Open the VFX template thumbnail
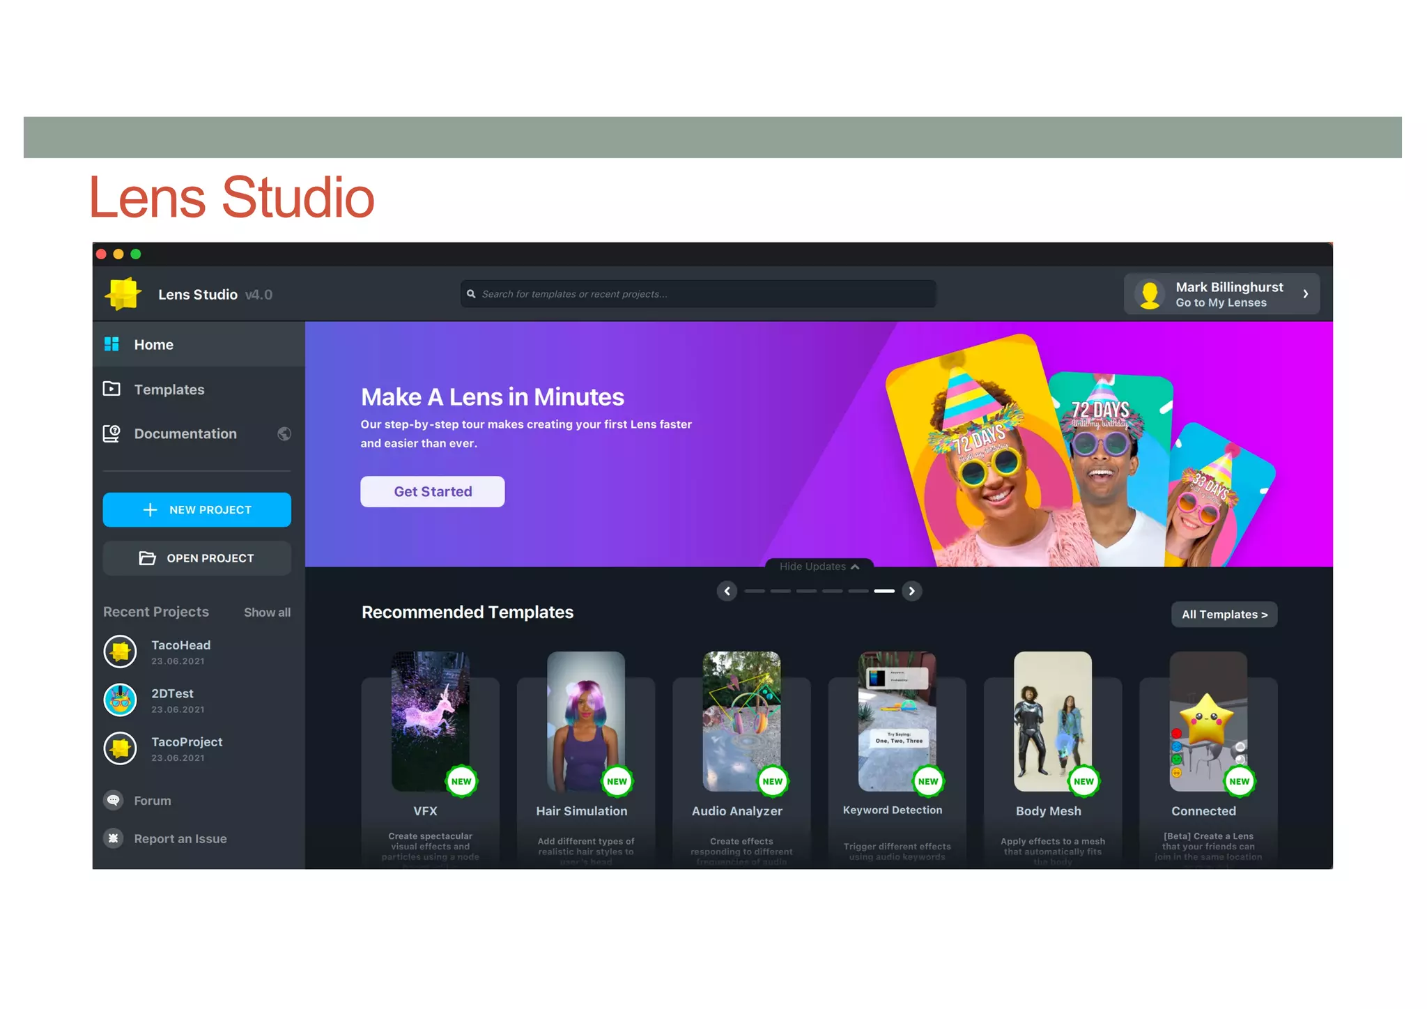This screenshot has height=1009, width=1427. click(431, 721)
